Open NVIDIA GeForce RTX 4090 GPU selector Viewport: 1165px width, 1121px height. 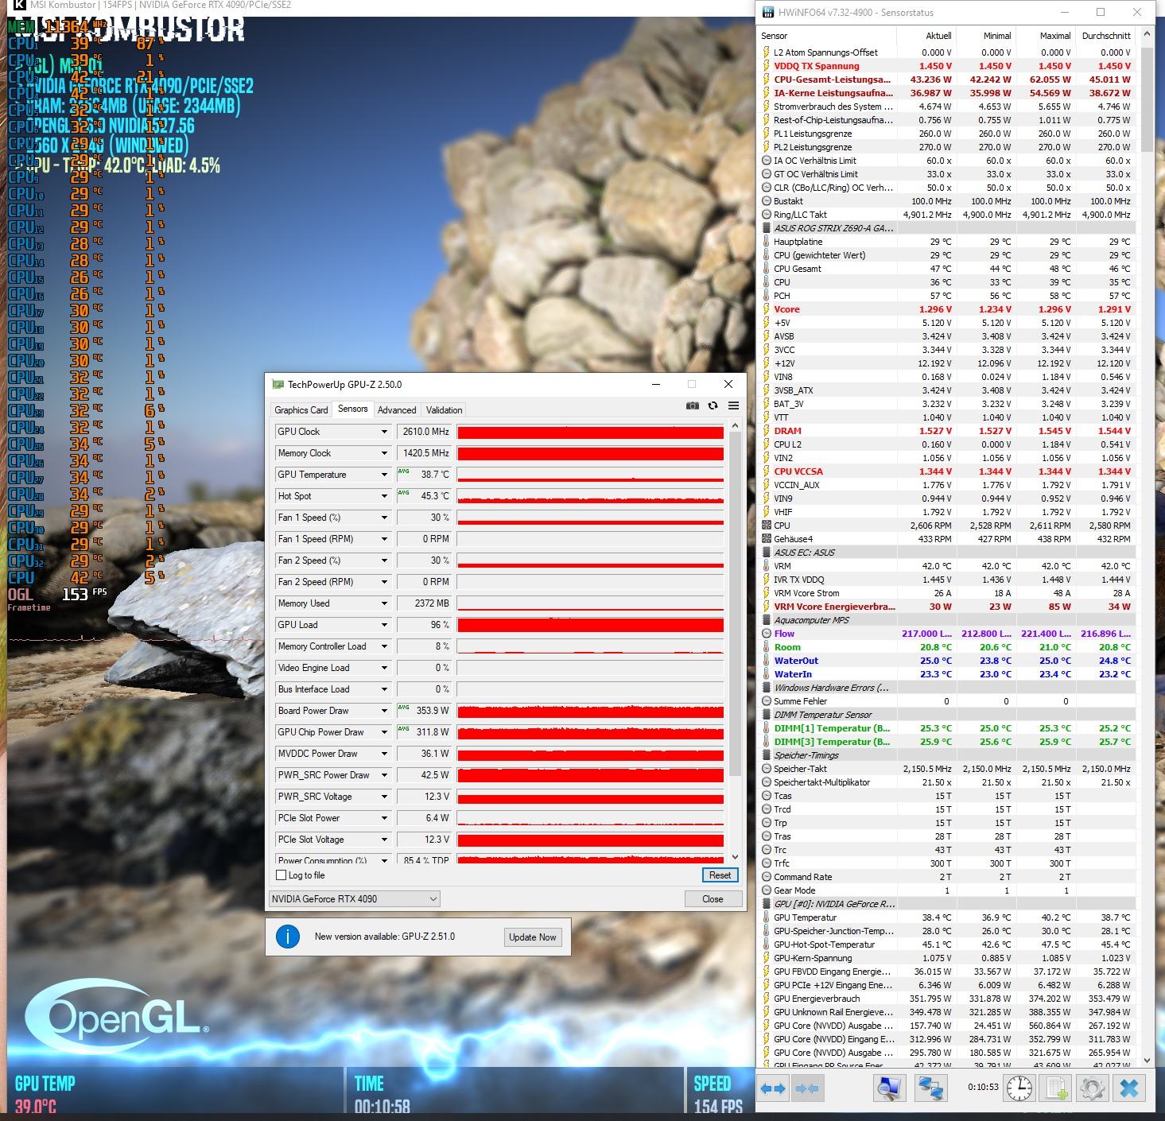(355, 899)
